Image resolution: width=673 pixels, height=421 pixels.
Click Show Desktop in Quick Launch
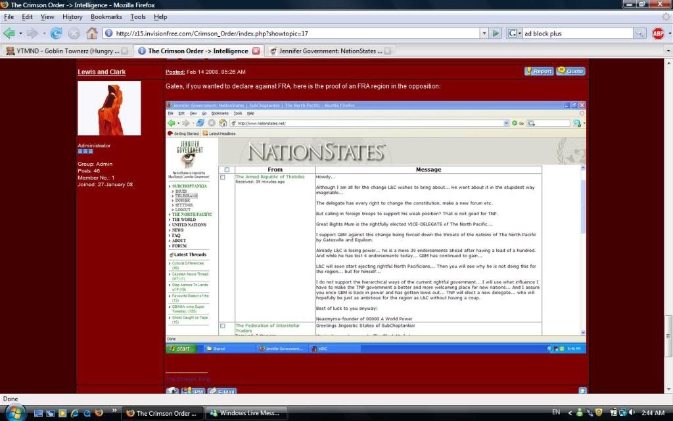tap(38, 413)
